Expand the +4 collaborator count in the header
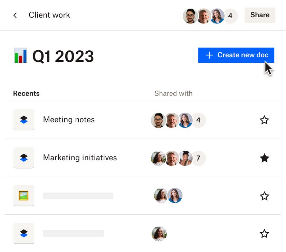 coord(230,16)
